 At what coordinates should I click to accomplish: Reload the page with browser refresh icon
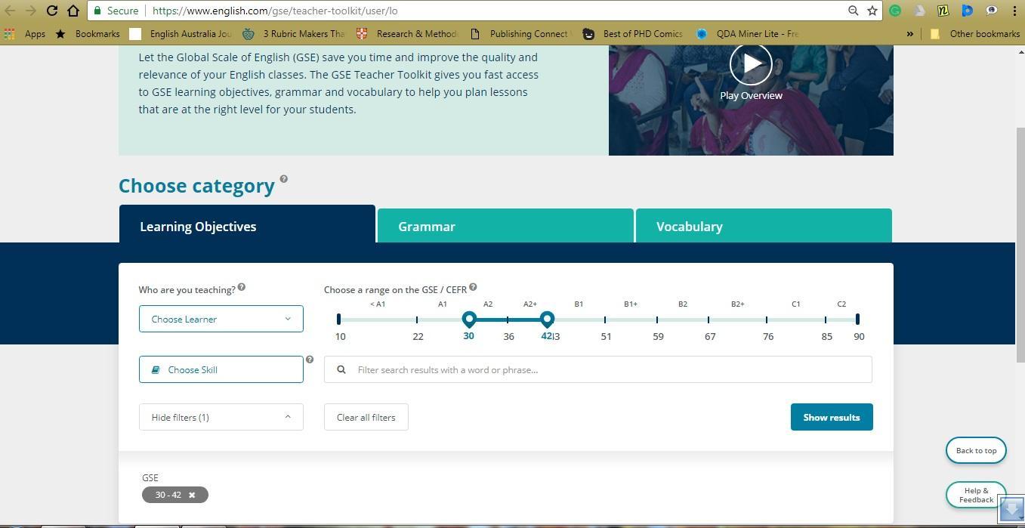pos(52,11)
